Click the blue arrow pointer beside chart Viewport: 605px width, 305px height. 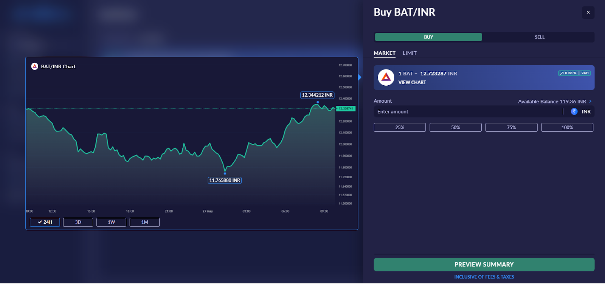click(360, 77)
